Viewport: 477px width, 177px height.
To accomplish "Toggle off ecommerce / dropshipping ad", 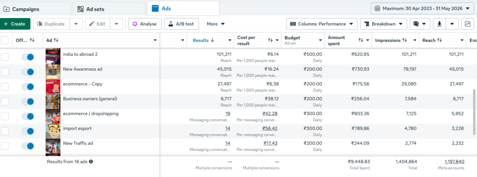I will coord(27,116).
